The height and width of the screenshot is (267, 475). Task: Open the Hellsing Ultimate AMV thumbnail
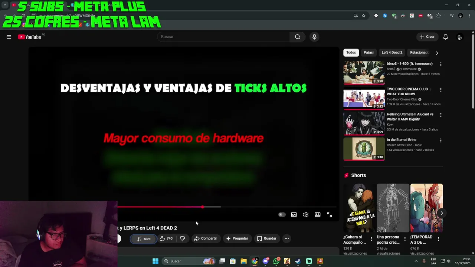[364, 123]
